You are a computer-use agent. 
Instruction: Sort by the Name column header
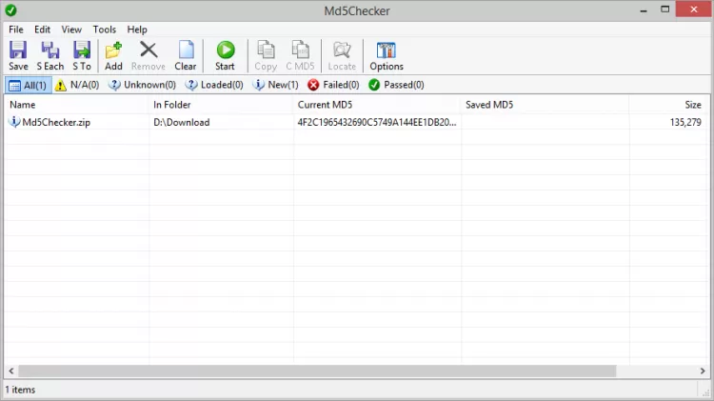click(x=76, y=105)
